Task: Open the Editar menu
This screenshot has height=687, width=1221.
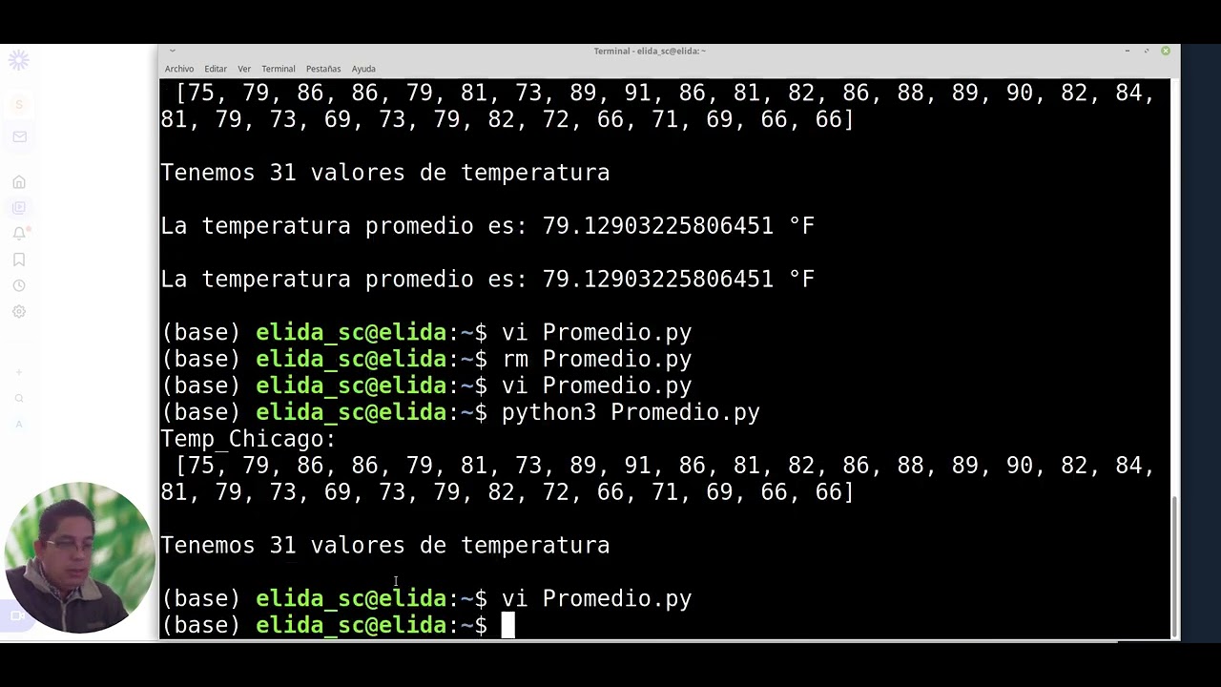Action: pyautogui.click(x=216, y=69)
